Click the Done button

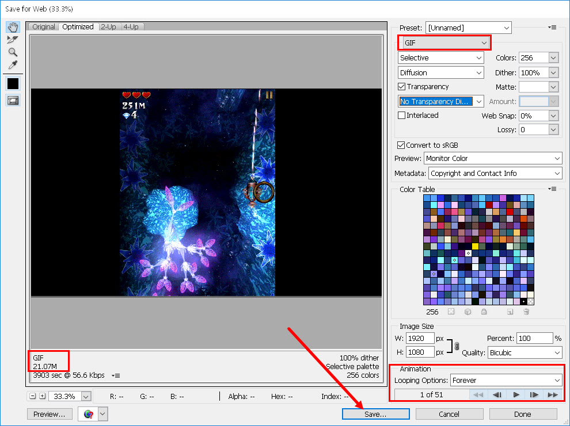pos(523,414)
